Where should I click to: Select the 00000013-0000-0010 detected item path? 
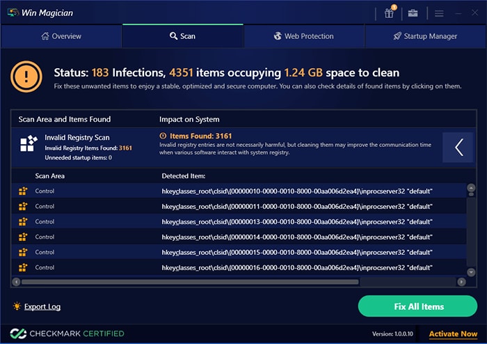coord(297,221)
